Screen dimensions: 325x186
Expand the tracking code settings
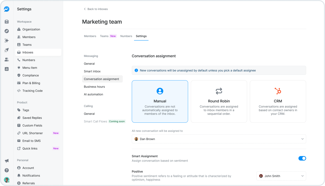coord(33,91)
